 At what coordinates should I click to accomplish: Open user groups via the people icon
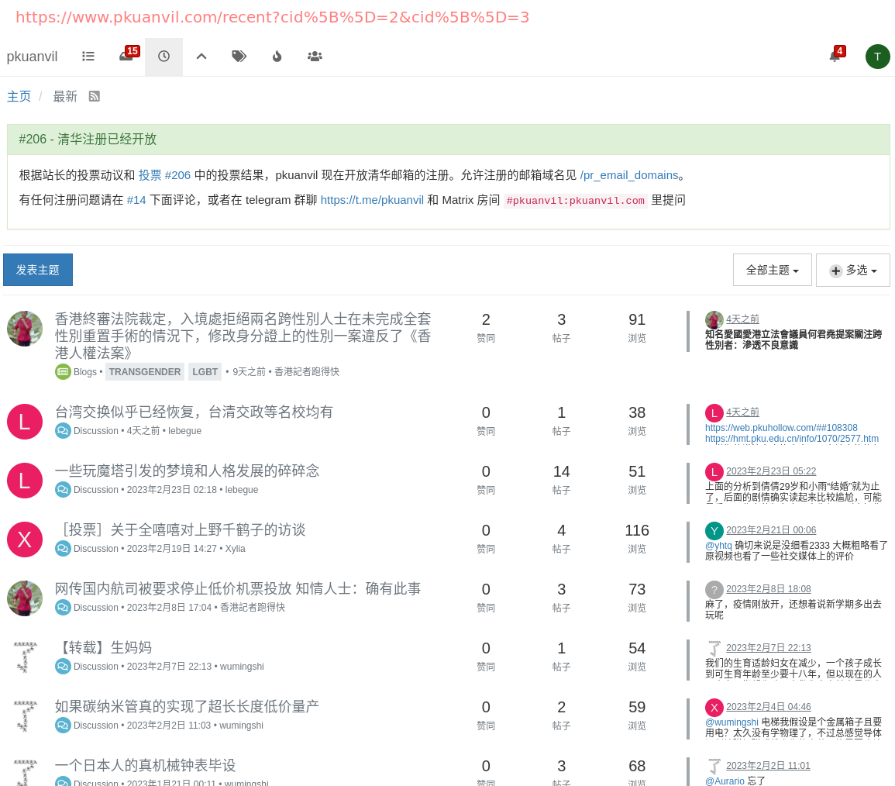(x=314, y=56)
